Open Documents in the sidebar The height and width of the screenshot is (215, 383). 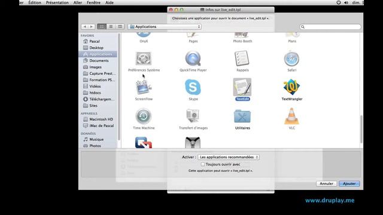coord(99,60)
